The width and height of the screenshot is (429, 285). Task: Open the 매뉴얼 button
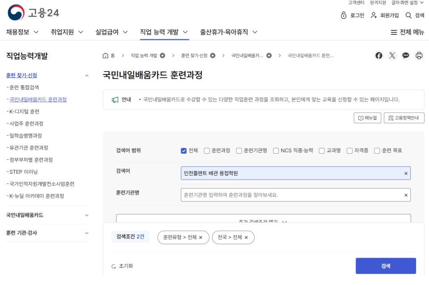tap(367, 118)
